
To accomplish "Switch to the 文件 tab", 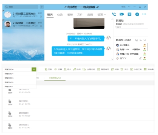I will point(80,15).
